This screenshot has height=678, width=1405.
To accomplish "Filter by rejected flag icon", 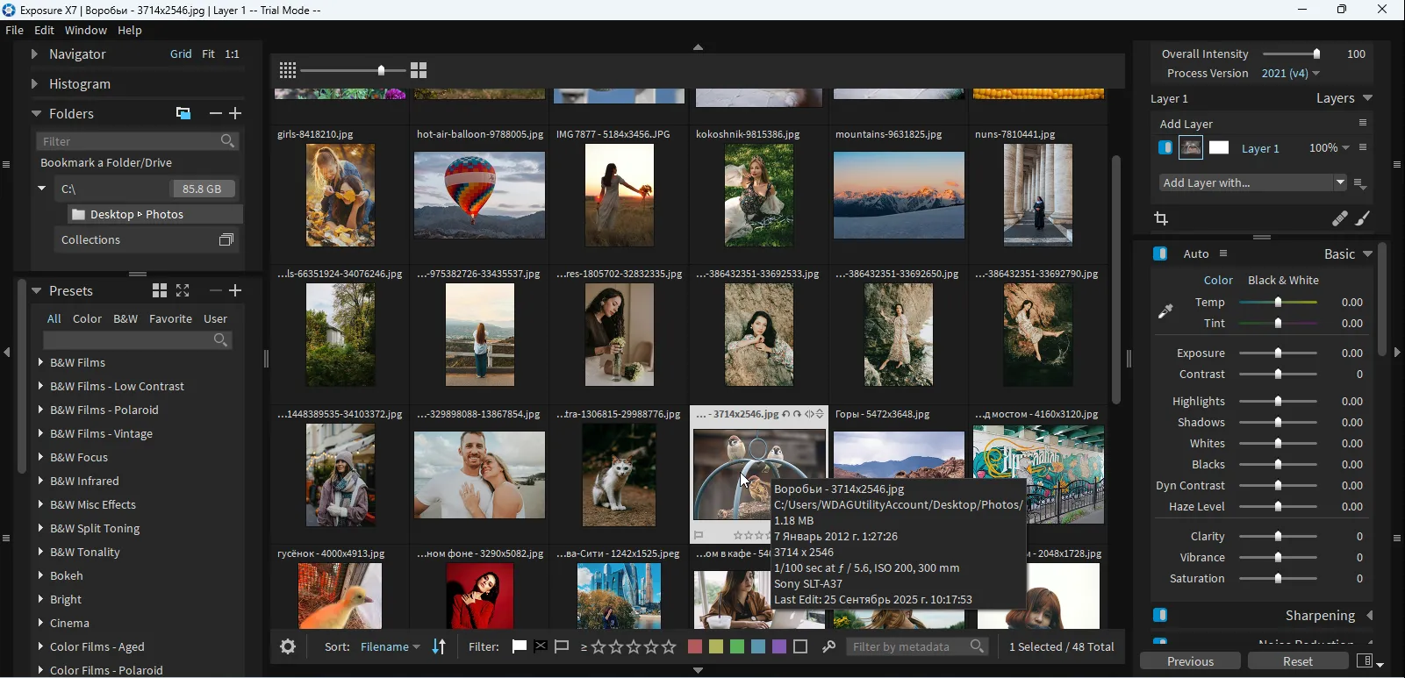I will (541, 647).
